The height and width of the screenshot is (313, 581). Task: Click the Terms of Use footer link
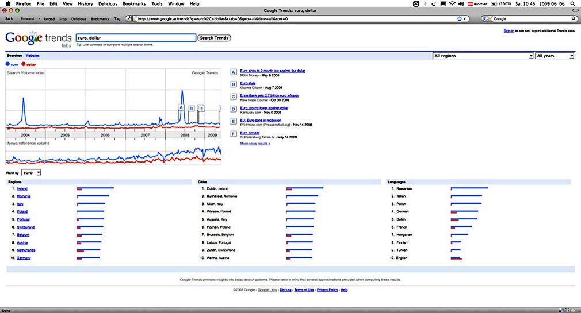[x=304, y=290]
